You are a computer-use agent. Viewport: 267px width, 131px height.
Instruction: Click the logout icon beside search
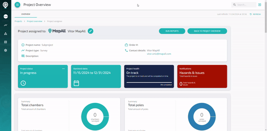pos(260,5)
